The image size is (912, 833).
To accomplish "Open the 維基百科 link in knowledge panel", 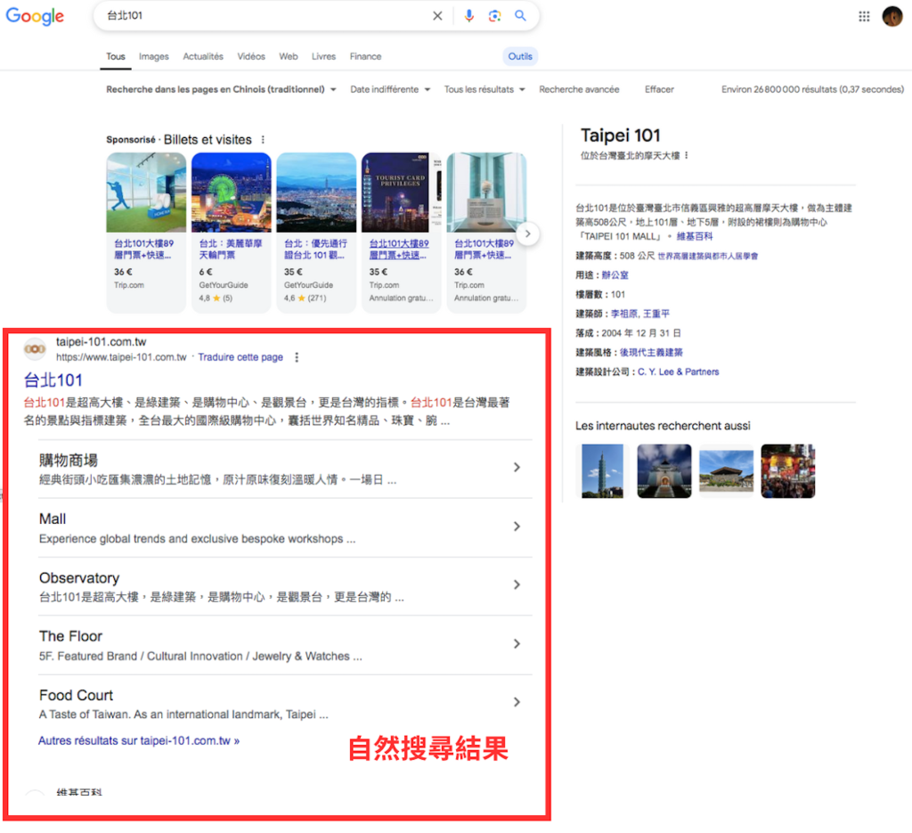I will 695,236.
